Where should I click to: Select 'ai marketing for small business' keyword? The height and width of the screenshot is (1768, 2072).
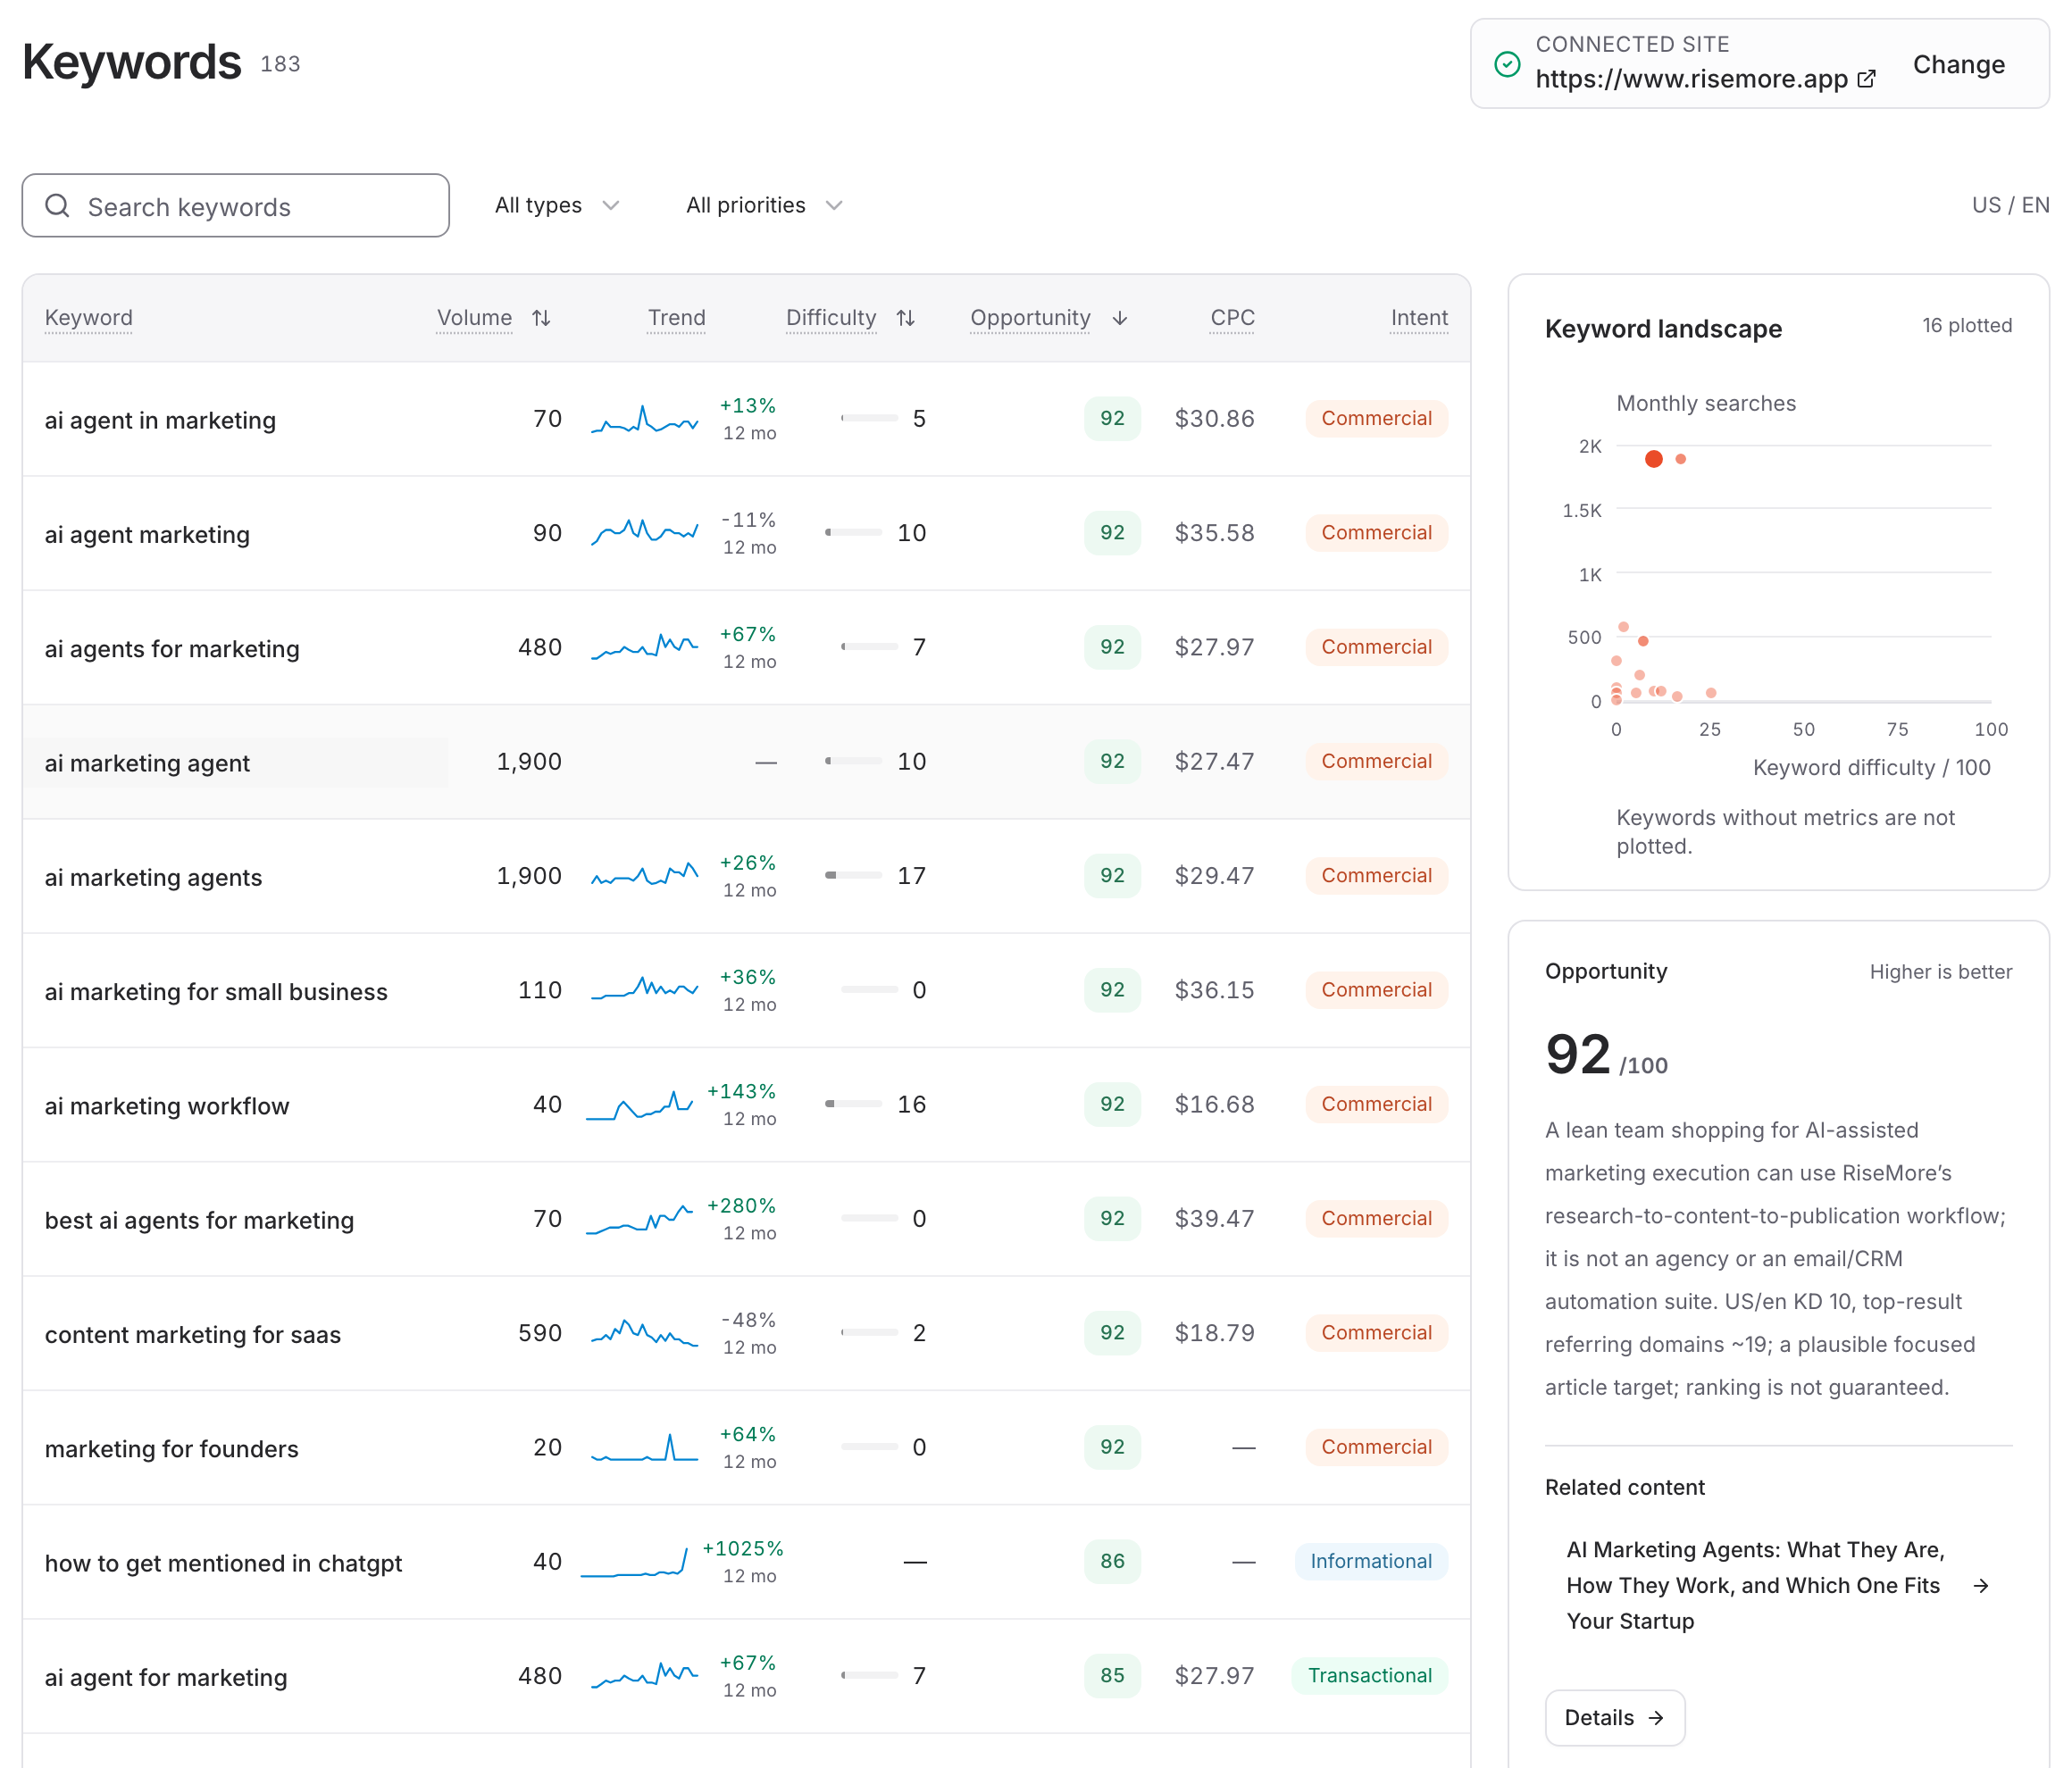(216, 992)
